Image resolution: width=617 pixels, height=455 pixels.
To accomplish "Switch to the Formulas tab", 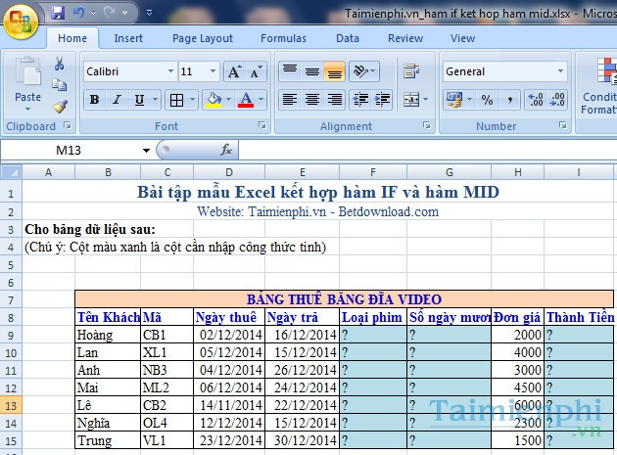I will tap(282, 38).
